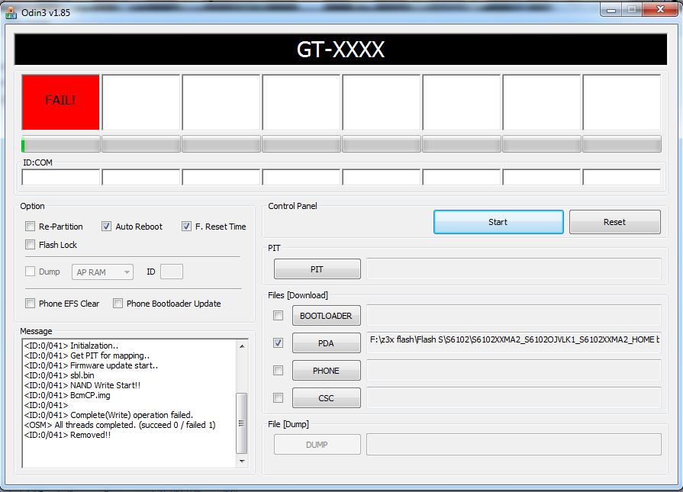Enable the Flash Lock checkbox

30,245
